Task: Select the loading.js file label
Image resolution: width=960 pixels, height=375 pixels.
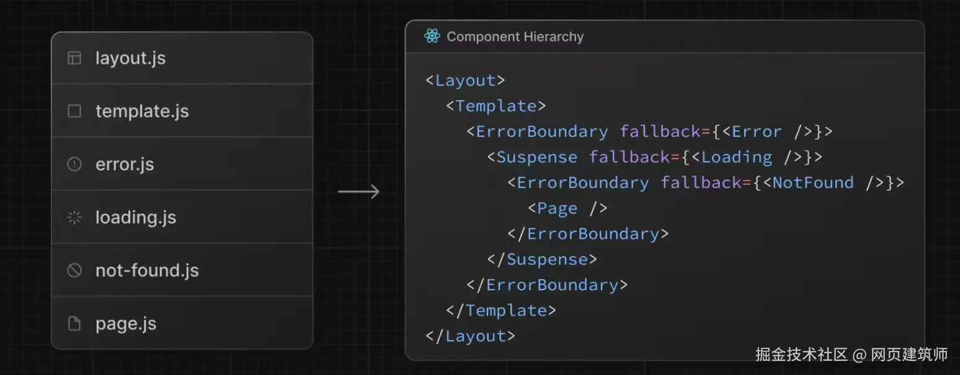Action: tap(136, 218)
